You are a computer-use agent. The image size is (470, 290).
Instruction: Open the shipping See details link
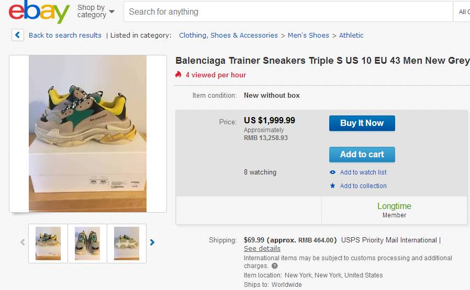coord(262,249)
